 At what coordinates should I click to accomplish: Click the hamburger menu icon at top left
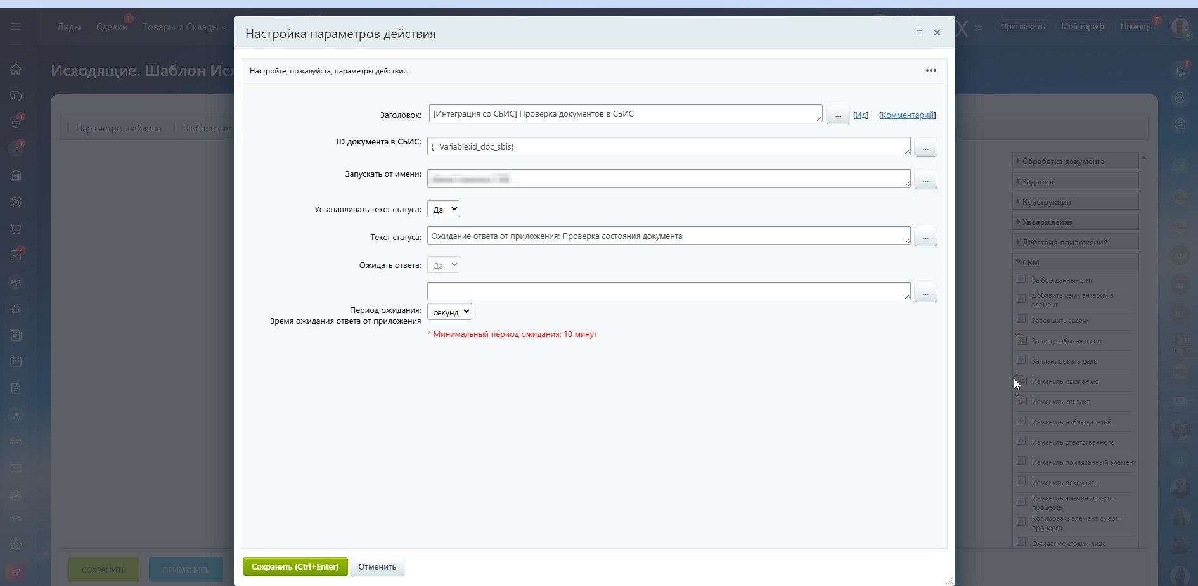coord(16,27)
